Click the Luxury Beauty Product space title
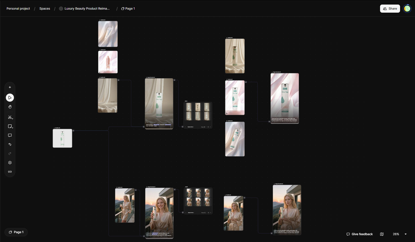 87,9
